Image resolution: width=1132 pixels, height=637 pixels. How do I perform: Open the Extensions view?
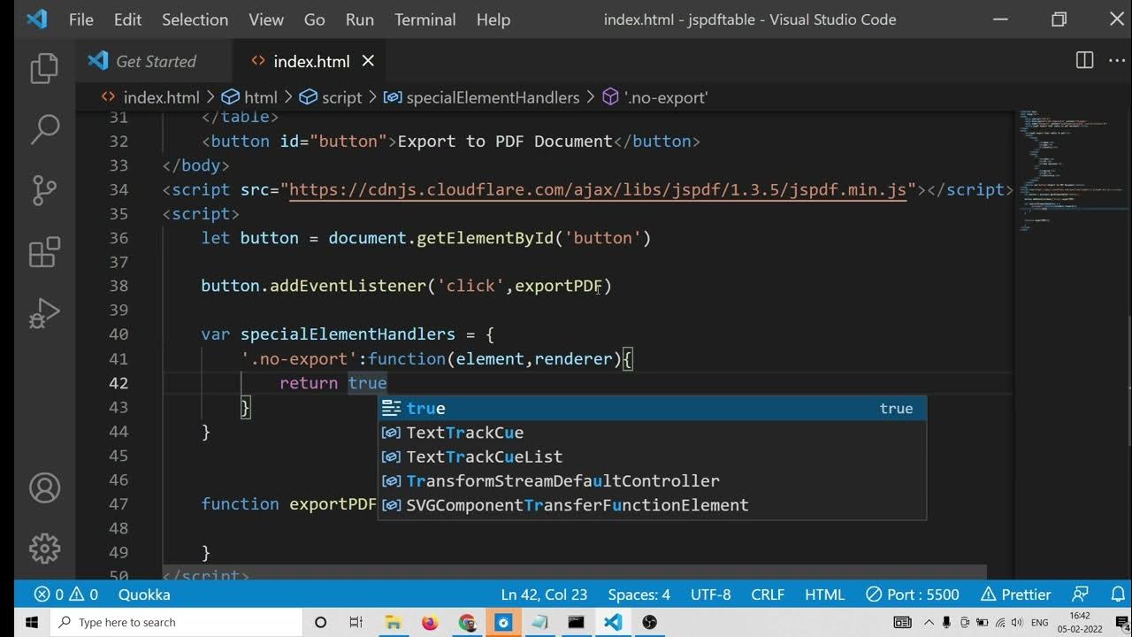click(44, 252)
